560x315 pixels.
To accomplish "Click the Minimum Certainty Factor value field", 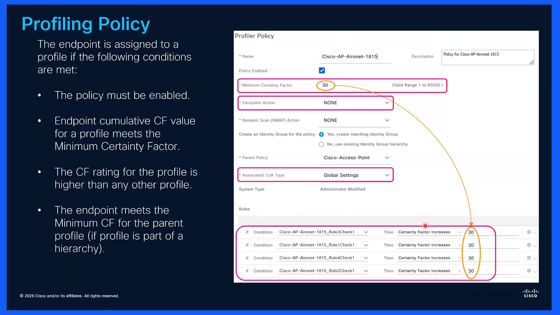I will click(325, 85).
